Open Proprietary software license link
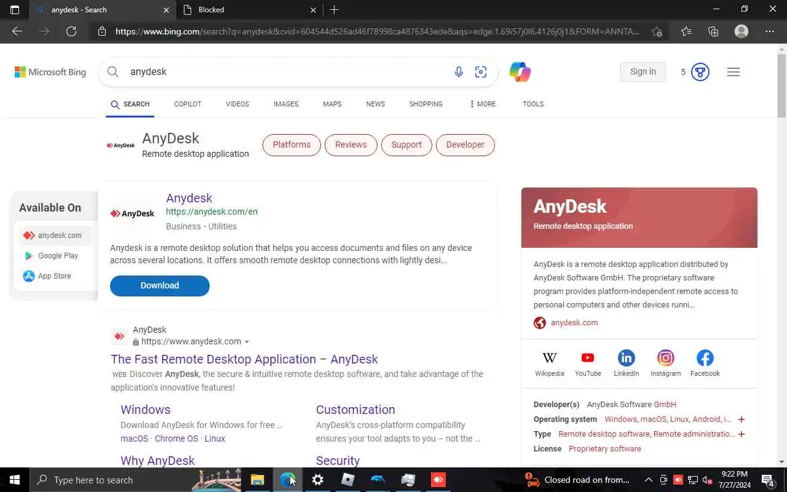The image size is (787, 492). (x=605, y=449)
